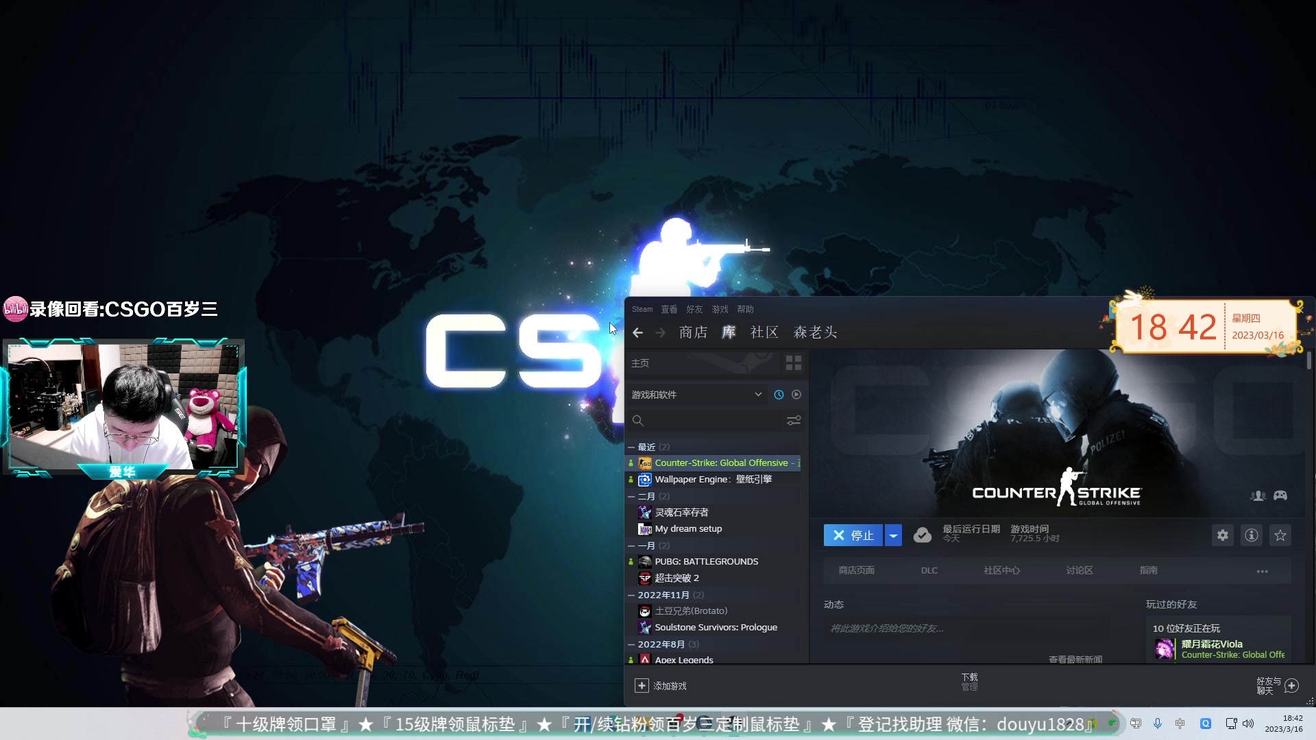This screenshot has width=1316, height=740.
Task: Click the library search magnifier icon
Action: coord(637,420)
